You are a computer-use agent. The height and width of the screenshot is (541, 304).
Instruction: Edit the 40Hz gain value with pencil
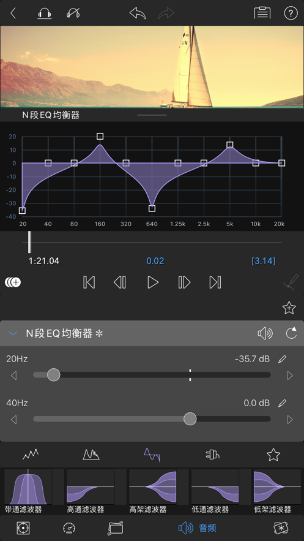tap(283, 403)
